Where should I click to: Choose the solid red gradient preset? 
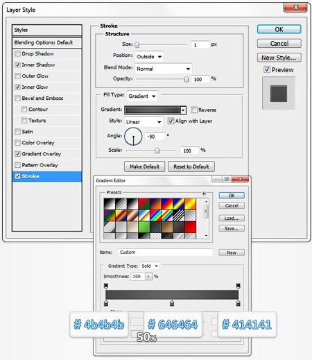(x=190, y=227)
